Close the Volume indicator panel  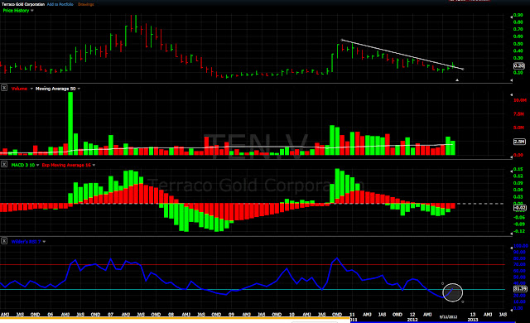[x=4, y=88]
